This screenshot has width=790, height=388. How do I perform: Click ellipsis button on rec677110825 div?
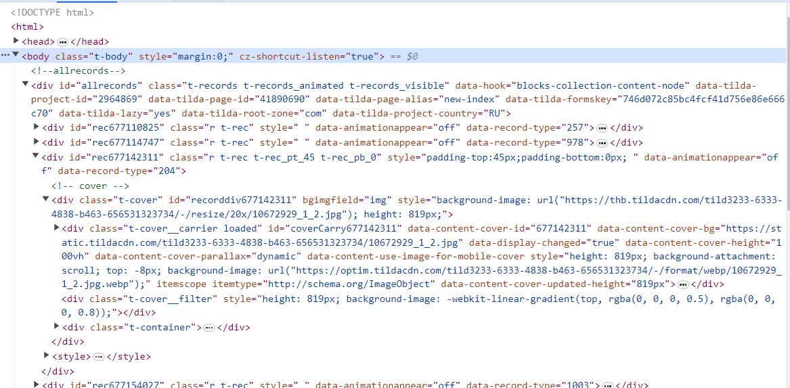point(602,128)
